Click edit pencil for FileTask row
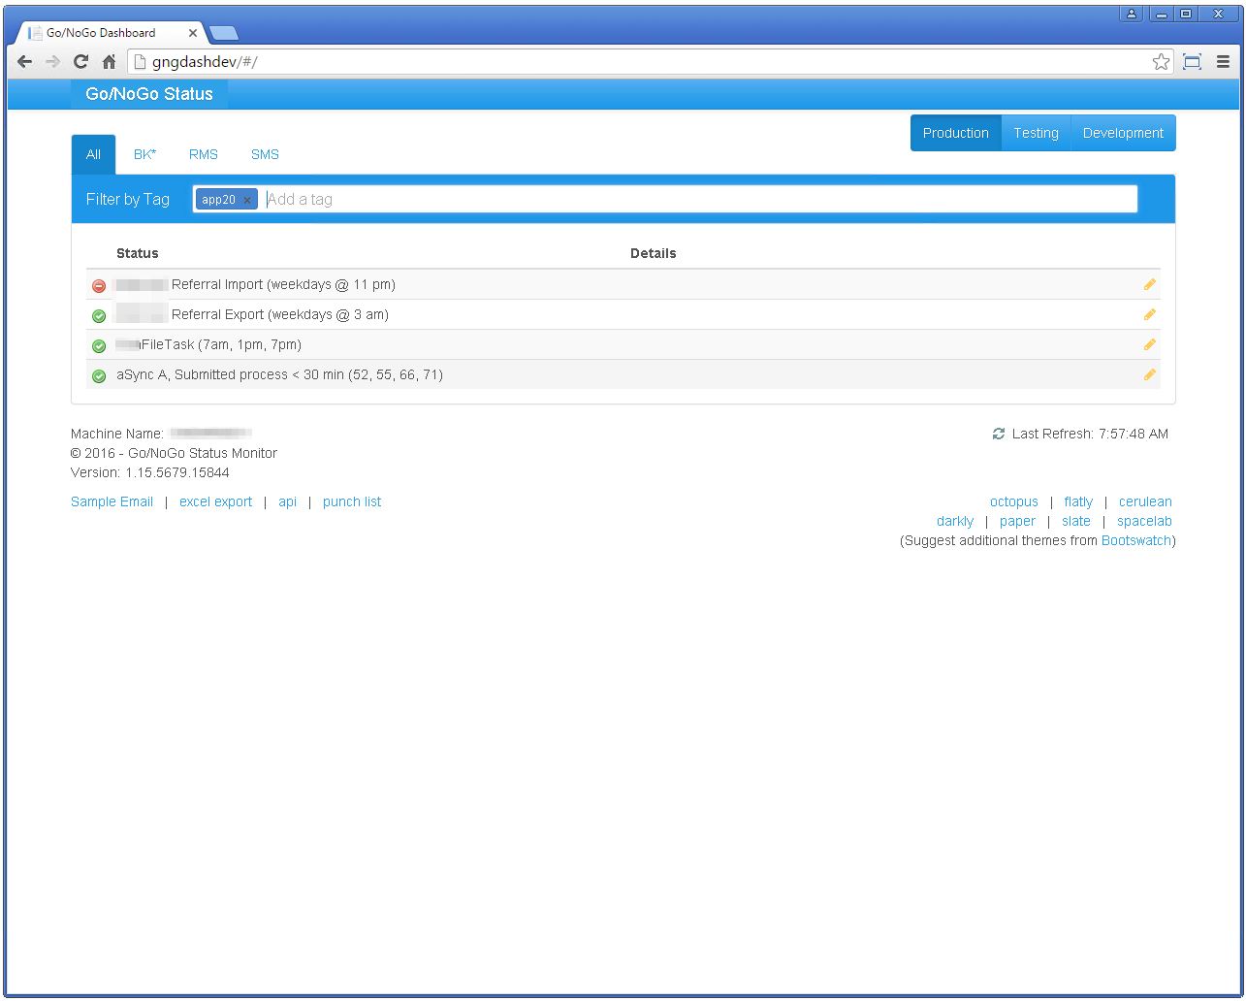This screenshot has width=1246, height=1001. click(x=1149, y=344)
